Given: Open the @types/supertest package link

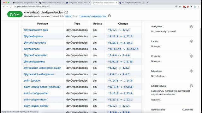Looking at the screenshot, I should click(34, 62).
